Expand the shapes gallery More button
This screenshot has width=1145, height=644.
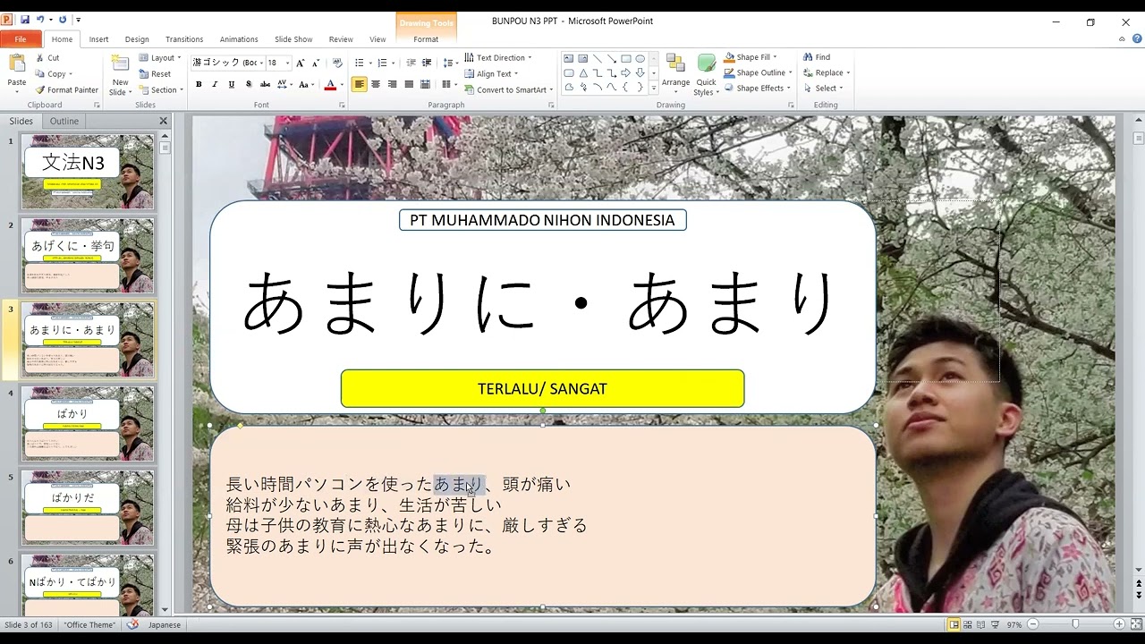tap(654, 88)
